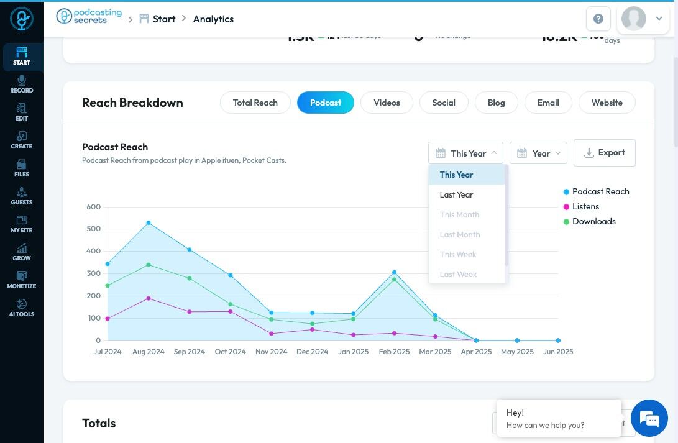The image size is (678, 443).
Task: Click the Feb 2025 Podcast Reach data point
Action: (x=395, y=272)
